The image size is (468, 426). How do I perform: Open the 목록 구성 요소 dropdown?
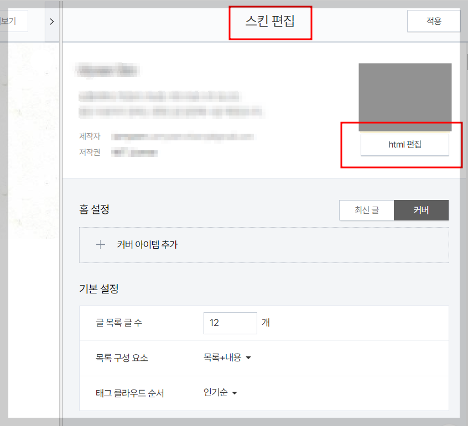229,357
